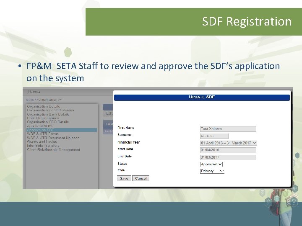Click the Financial Year label text
The width and height of the screenshot is (302, 226).
[129, 142]
